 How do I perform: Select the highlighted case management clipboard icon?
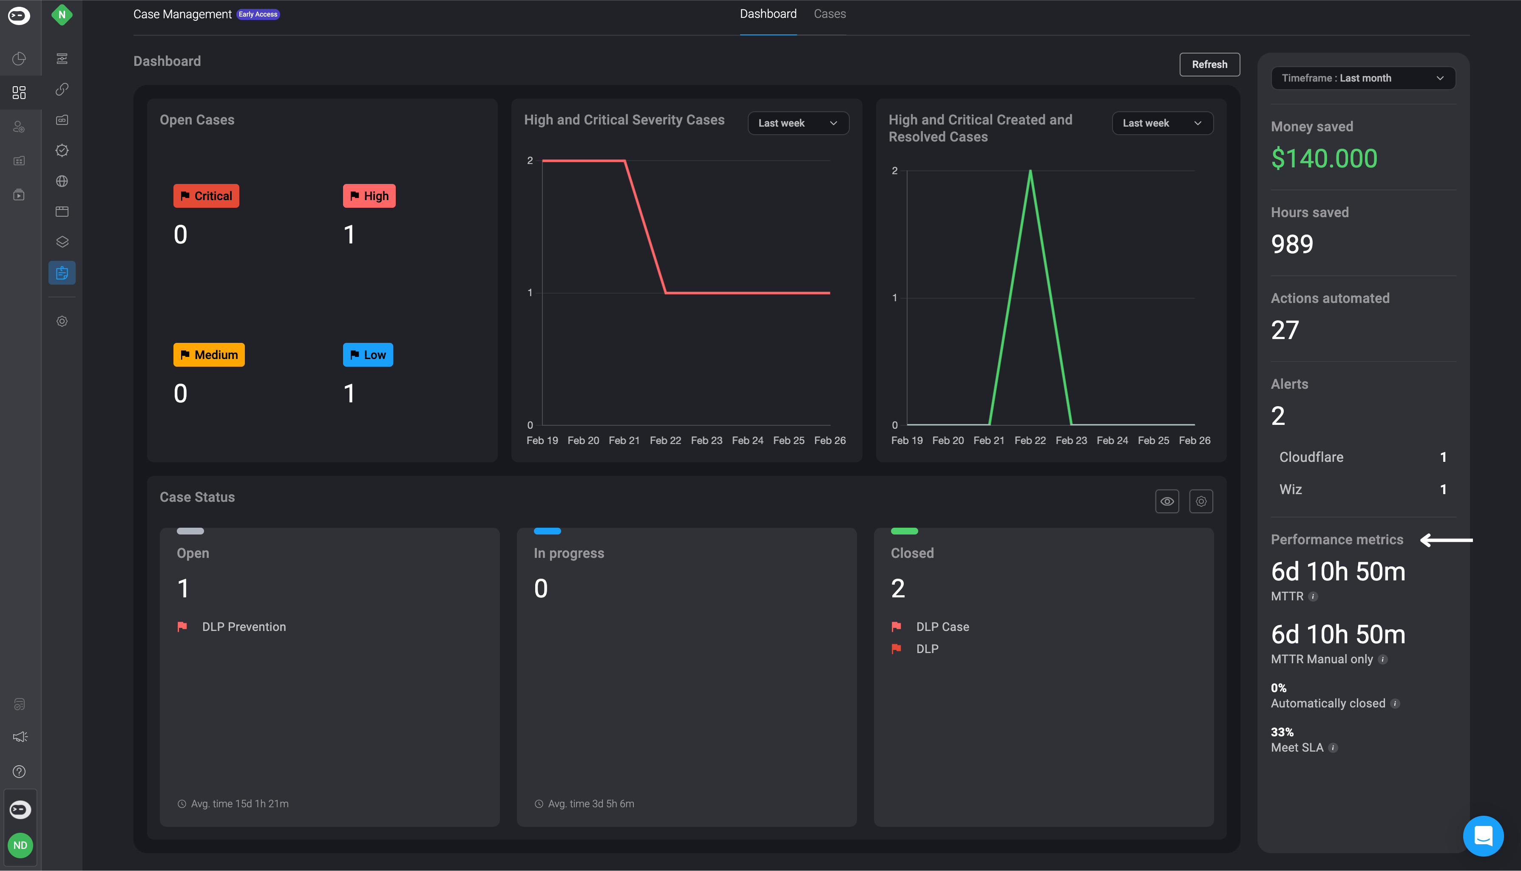(x=62, y=273)
